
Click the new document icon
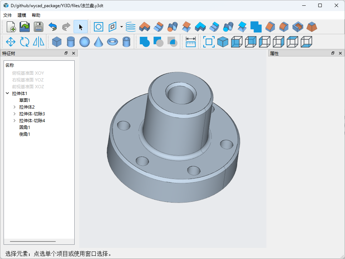11,27
